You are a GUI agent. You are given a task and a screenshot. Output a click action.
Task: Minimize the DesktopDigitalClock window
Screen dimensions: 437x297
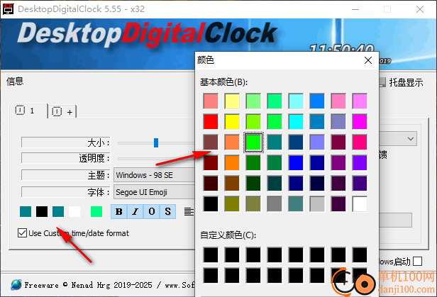click(355, 9)
